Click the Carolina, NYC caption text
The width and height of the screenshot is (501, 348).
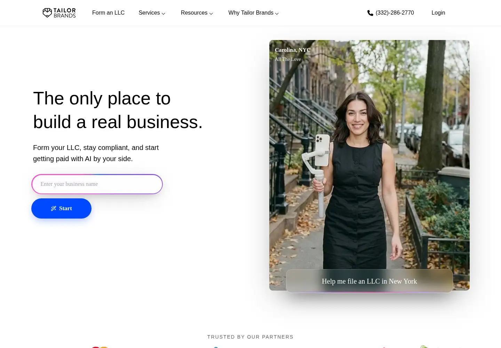tap(293, 50)
